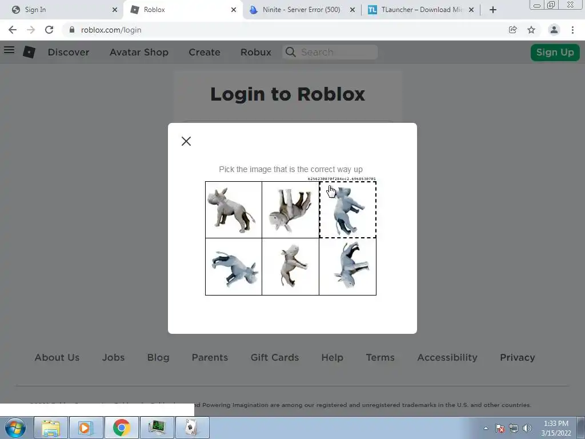Close the captcha dialog with the X
This screenshot has height=439, width=585.
[x=186, y=141]
